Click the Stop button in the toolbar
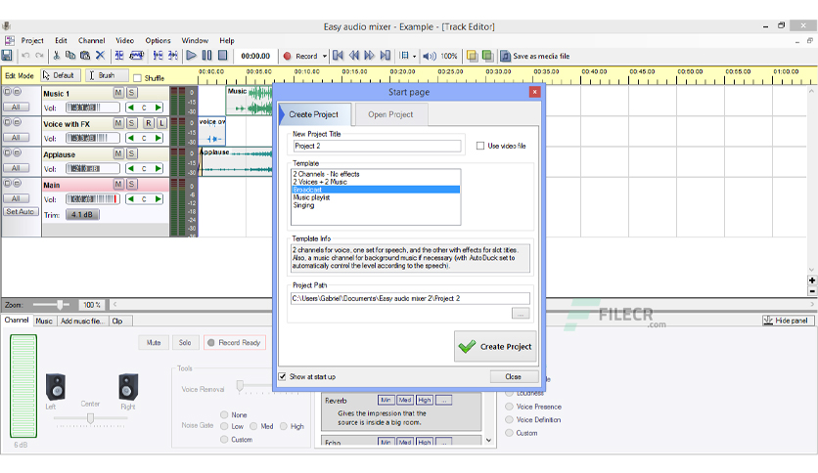The image size is (818, 473). click(x=222, y=56)
